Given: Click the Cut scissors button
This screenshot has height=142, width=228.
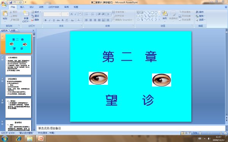Looking at the screenshot, I should tap(14, 12).
